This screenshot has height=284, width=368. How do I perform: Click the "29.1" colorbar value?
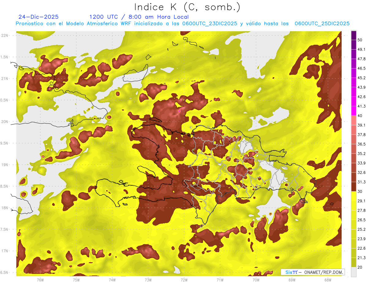point(362,201)
